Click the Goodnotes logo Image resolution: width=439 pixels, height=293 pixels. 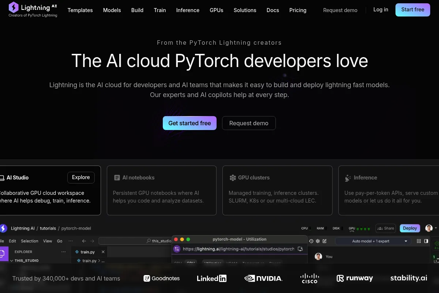coord(162,278)
